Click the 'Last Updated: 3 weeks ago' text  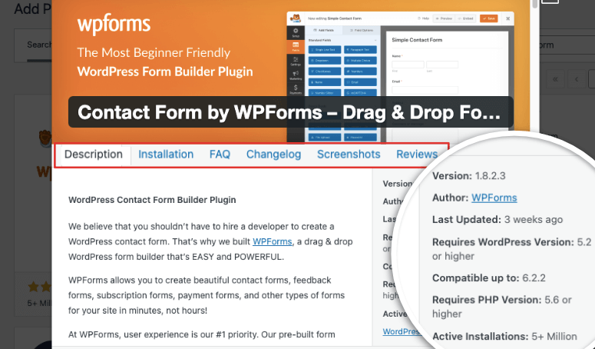point(497,220)
